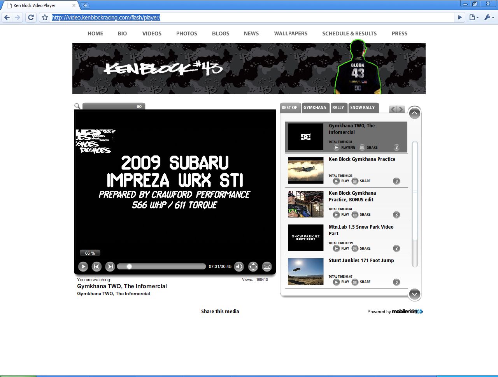Share Ken Block Gymkhana Practice video
The width and height of the screenshot is (498, 377).
tap(355, 181)
